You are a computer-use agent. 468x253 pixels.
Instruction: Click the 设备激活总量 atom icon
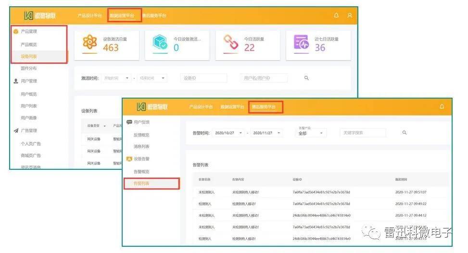coord(90,43)
